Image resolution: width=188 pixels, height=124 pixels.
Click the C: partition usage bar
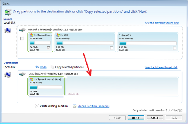(x=85, y=43)
